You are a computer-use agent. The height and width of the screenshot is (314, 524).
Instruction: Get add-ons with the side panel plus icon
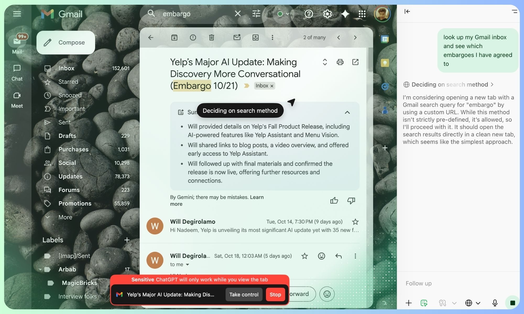click(385, 148)
